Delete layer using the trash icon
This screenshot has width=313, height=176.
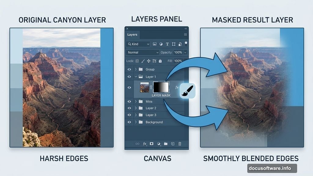click(180, 144)
